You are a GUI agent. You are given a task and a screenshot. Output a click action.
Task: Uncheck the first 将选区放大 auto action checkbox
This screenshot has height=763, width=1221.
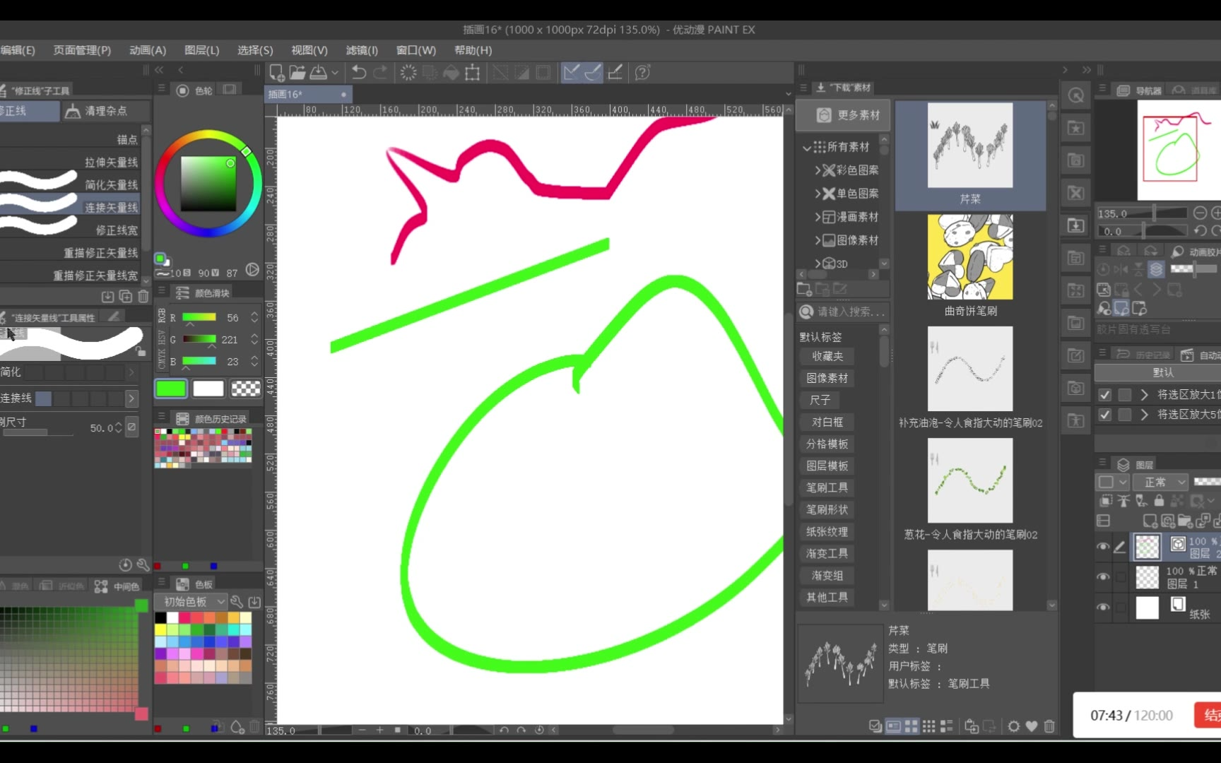click(x=1105, y=395)
